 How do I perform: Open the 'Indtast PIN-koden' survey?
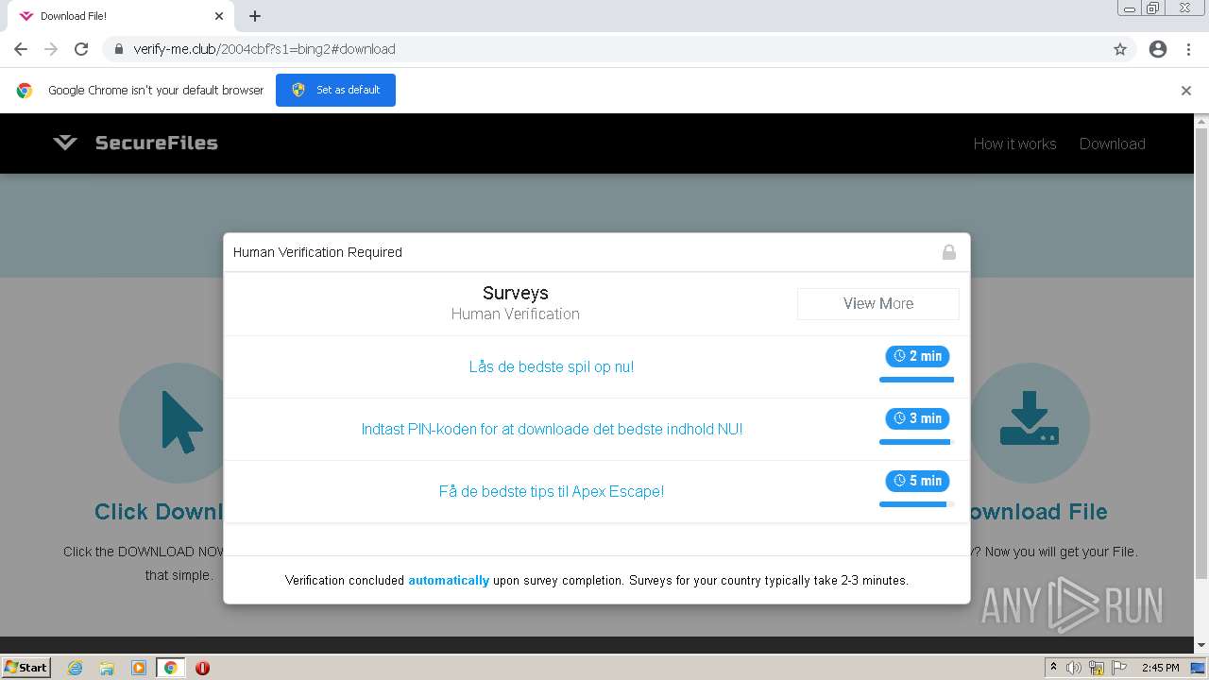point(552,429)
